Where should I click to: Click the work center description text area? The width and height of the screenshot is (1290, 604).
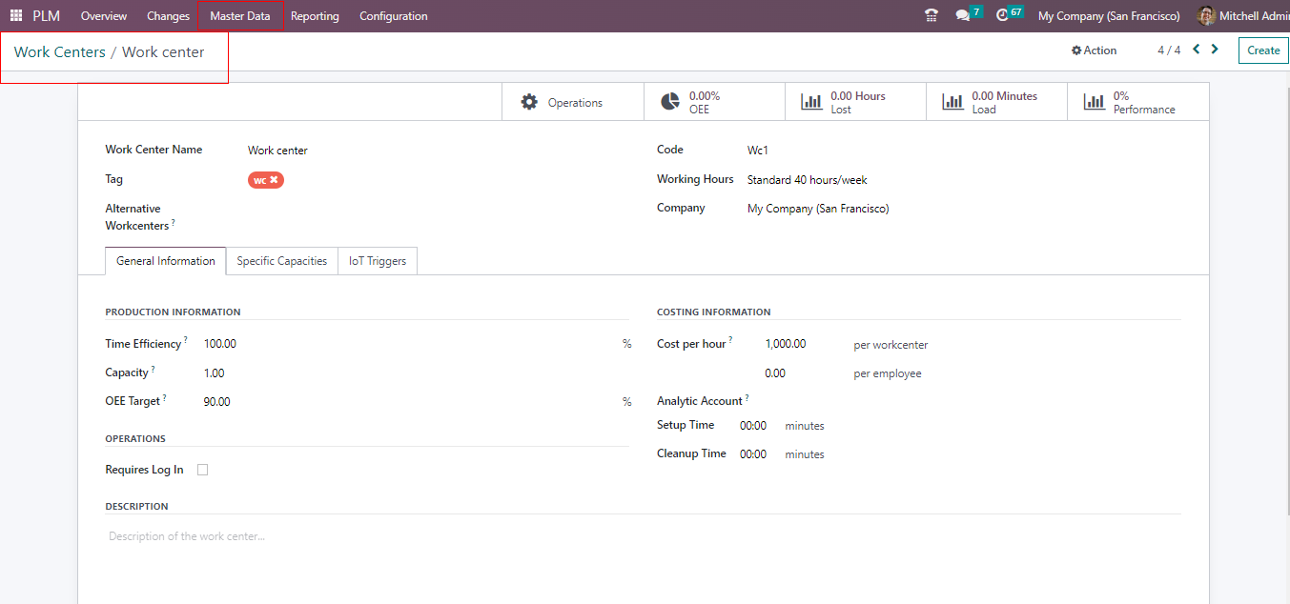pyautogui.click(x=644, y=536)
